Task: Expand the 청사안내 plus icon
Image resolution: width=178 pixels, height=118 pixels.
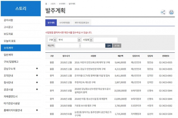Action: pyautogui.click(x=37, y=82)
